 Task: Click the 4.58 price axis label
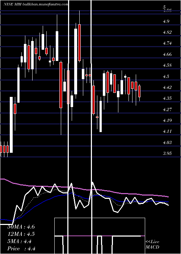pos(167,65)
